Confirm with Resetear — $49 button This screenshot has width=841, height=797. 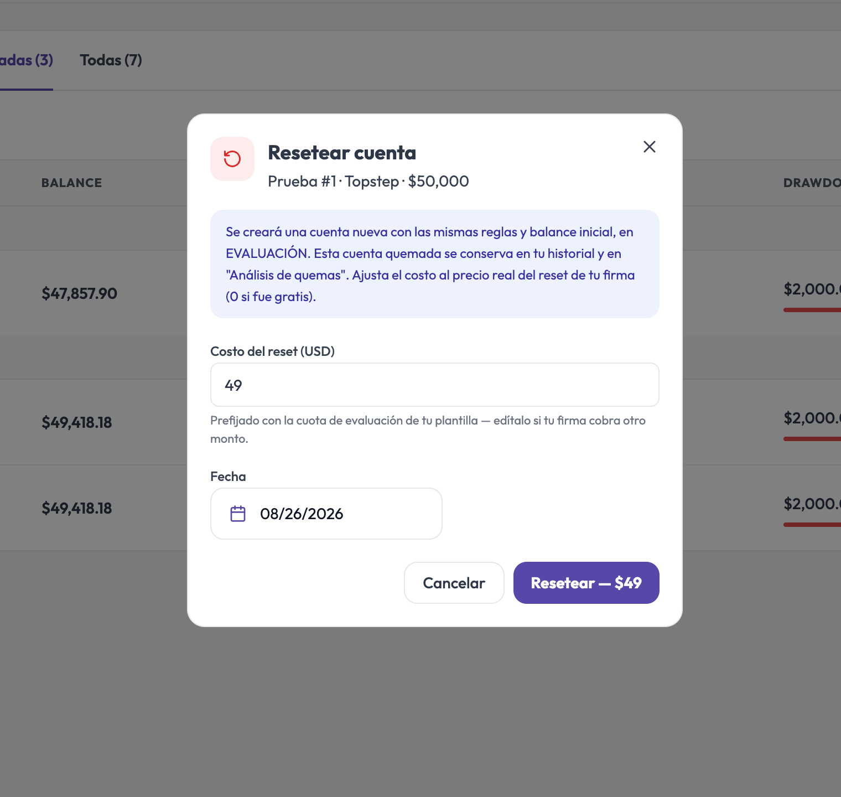[x=586, y=583]
